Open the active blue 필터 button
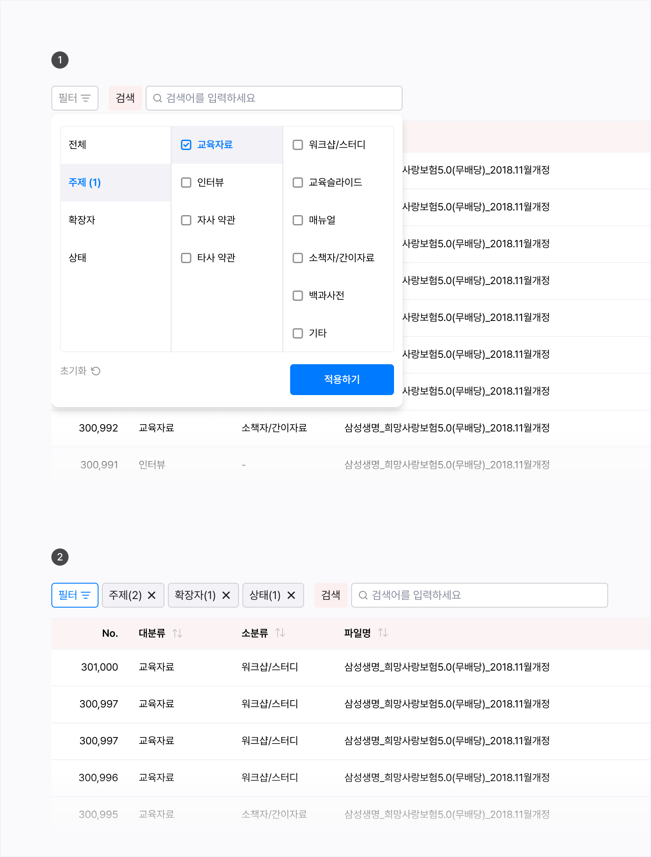651x857 pixels. pyautogui.click(x=75, y=595)
